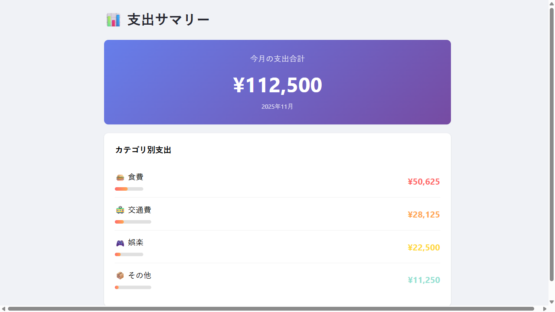Click the 食費 category label
This screenshot has height=312, width=555.
[x=135, y=177]
